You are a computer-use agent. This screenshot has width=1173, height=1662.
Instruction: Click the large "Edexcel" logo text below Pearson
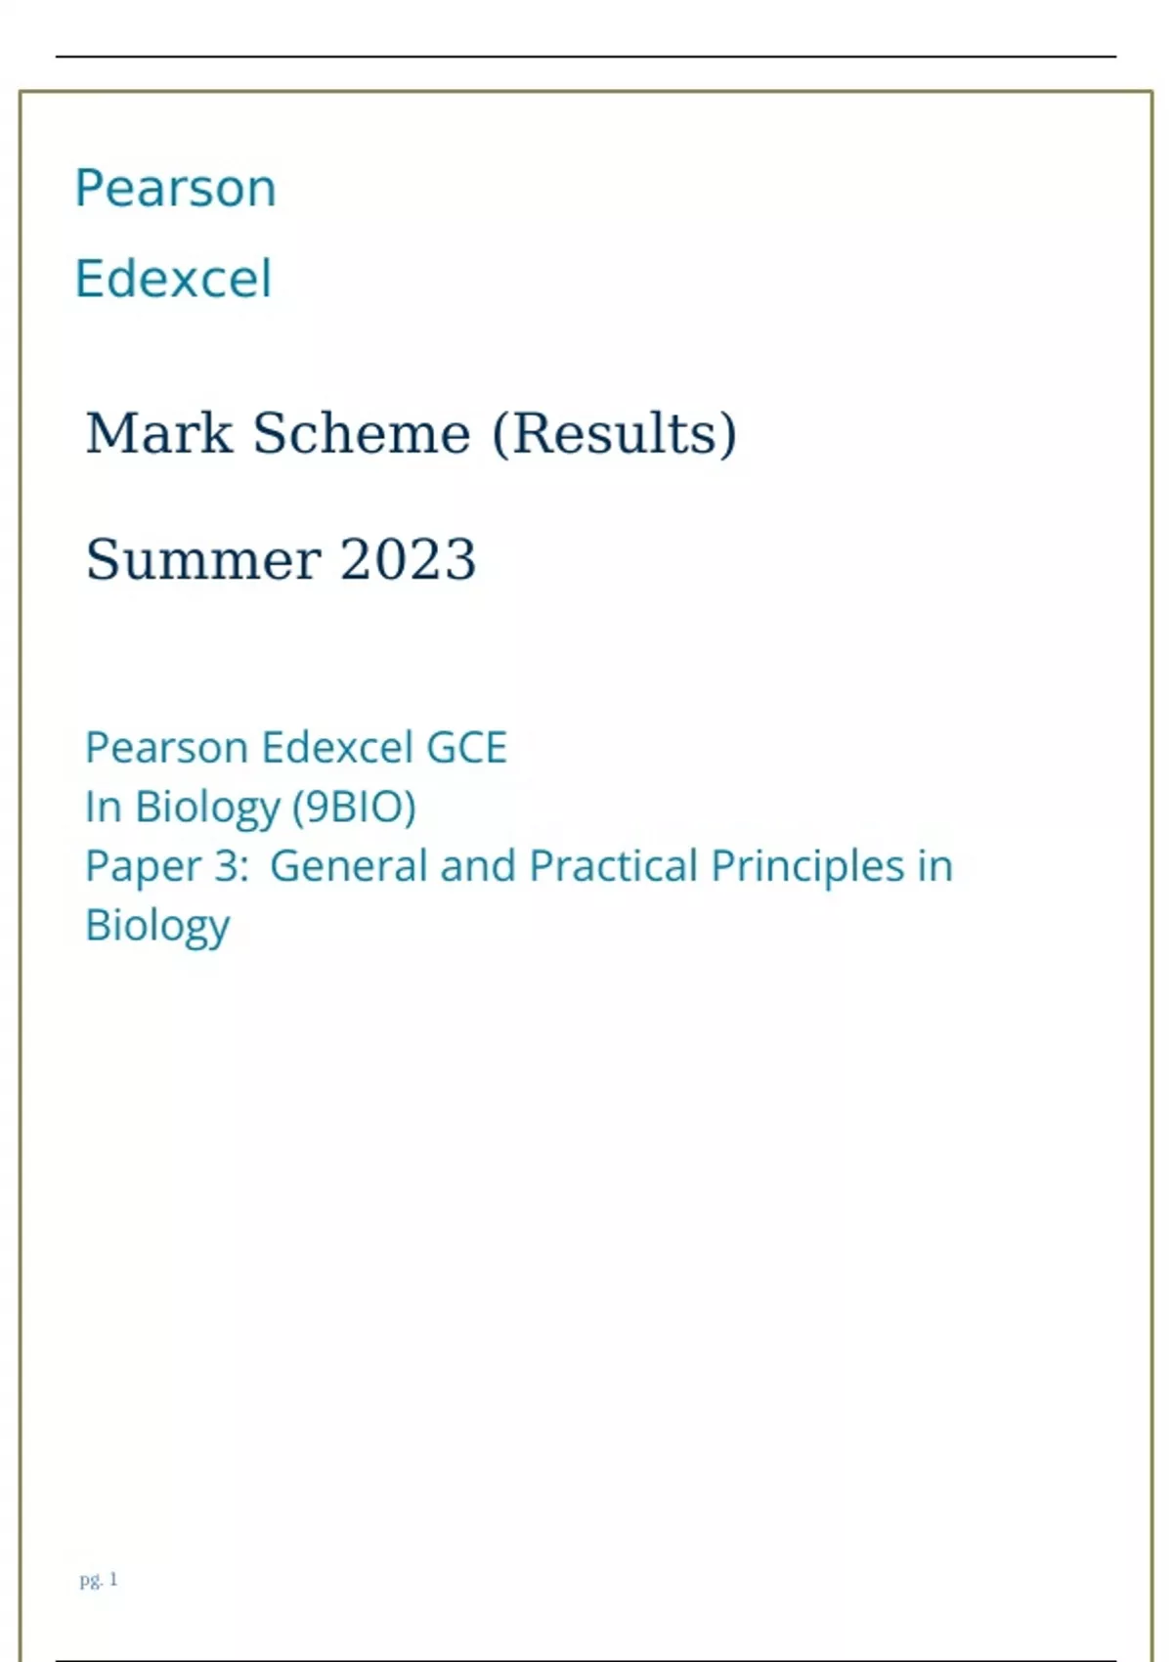tap(173, 279)
